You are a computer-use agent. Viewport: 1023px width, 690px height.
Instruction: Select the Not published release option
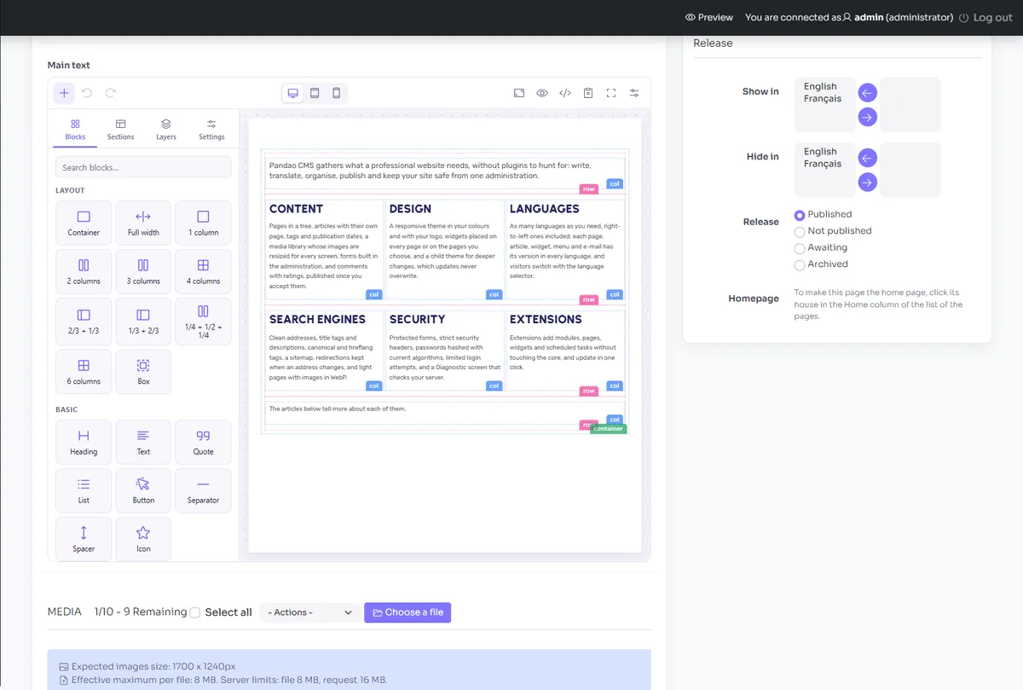pos(800,231)
